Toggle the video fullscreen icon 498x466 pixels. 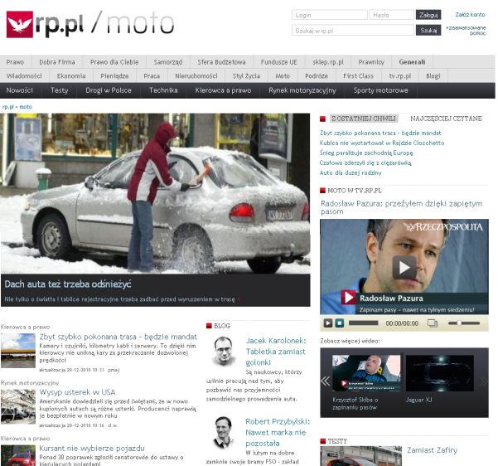(x=433, y=323)
